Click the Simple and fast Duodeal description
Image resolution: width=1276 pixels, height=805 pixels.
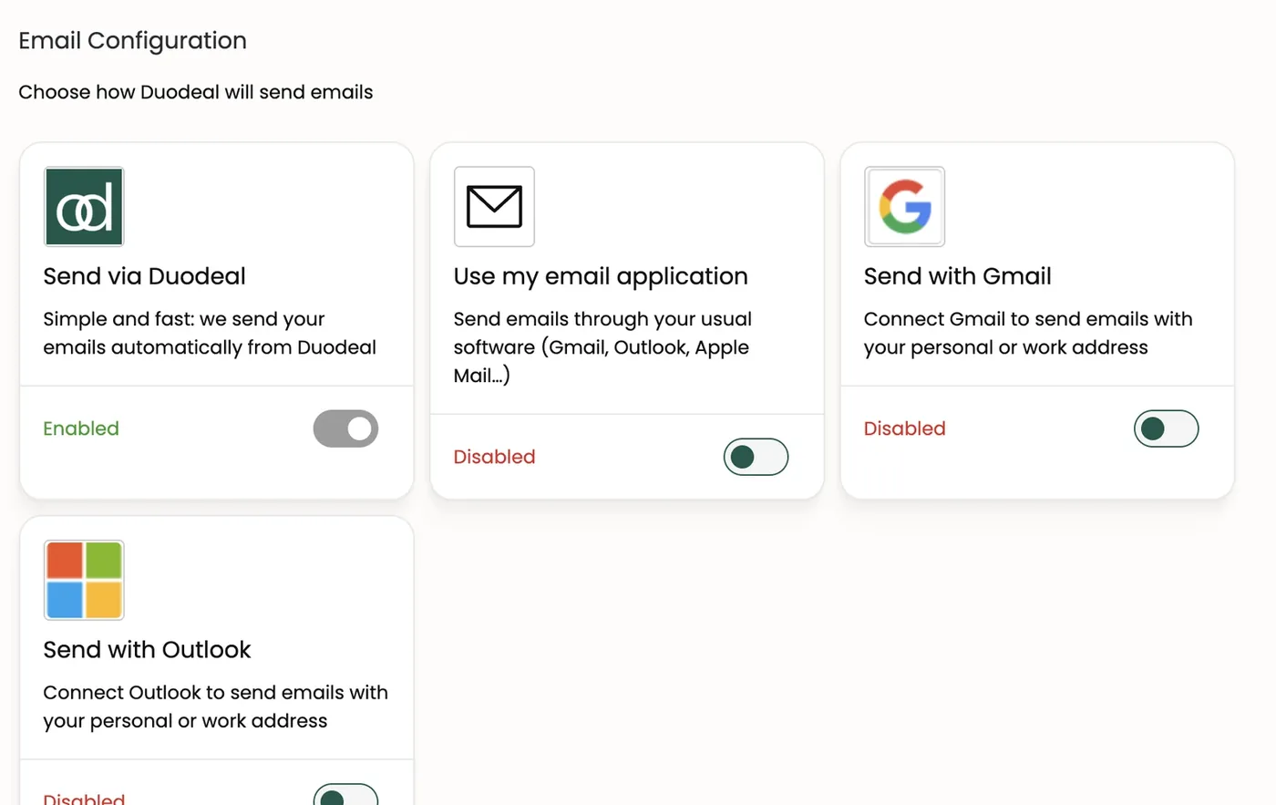tap(210, 333)
